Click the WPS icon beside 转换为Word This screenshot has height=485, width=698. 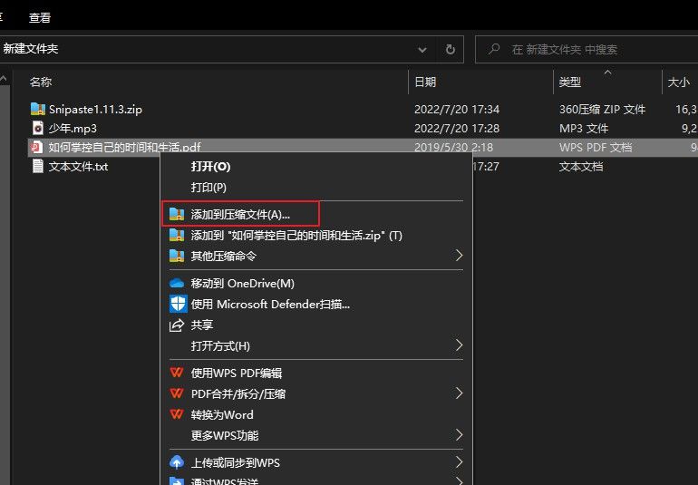pos(177,414)
